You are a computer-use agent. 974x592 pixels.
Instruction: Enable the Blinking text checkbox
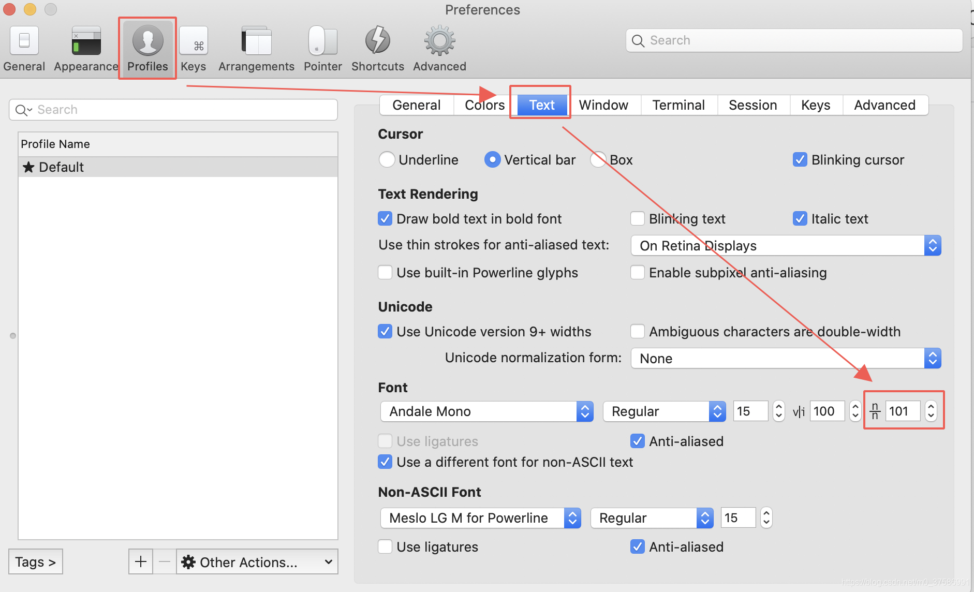tap(637, 218)
